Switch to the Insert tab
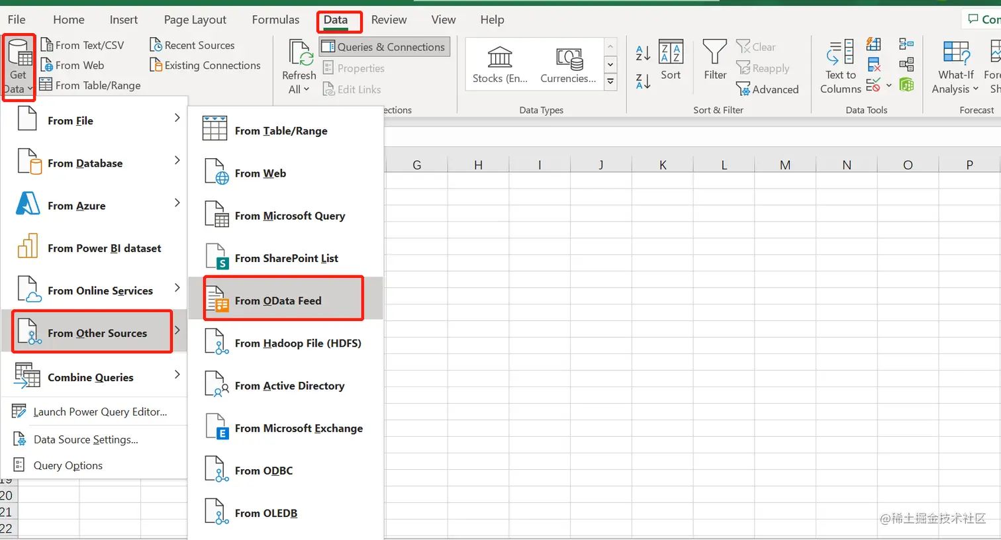This screenshot has width=1001, height=540. point(124,20)
